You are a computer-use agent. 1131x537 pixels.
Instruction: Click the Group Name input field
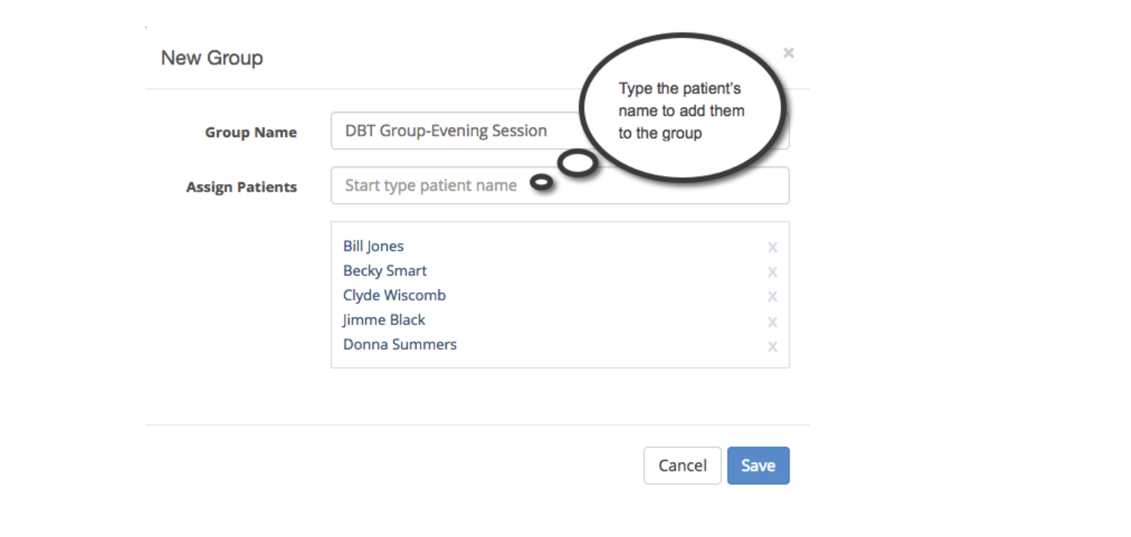coord(478,130)
